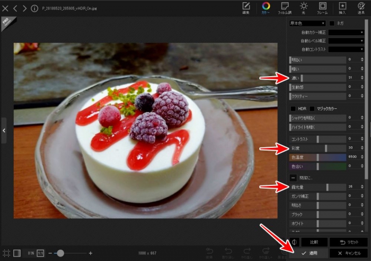Click the 明るさ brightness slider

(317, 206)
